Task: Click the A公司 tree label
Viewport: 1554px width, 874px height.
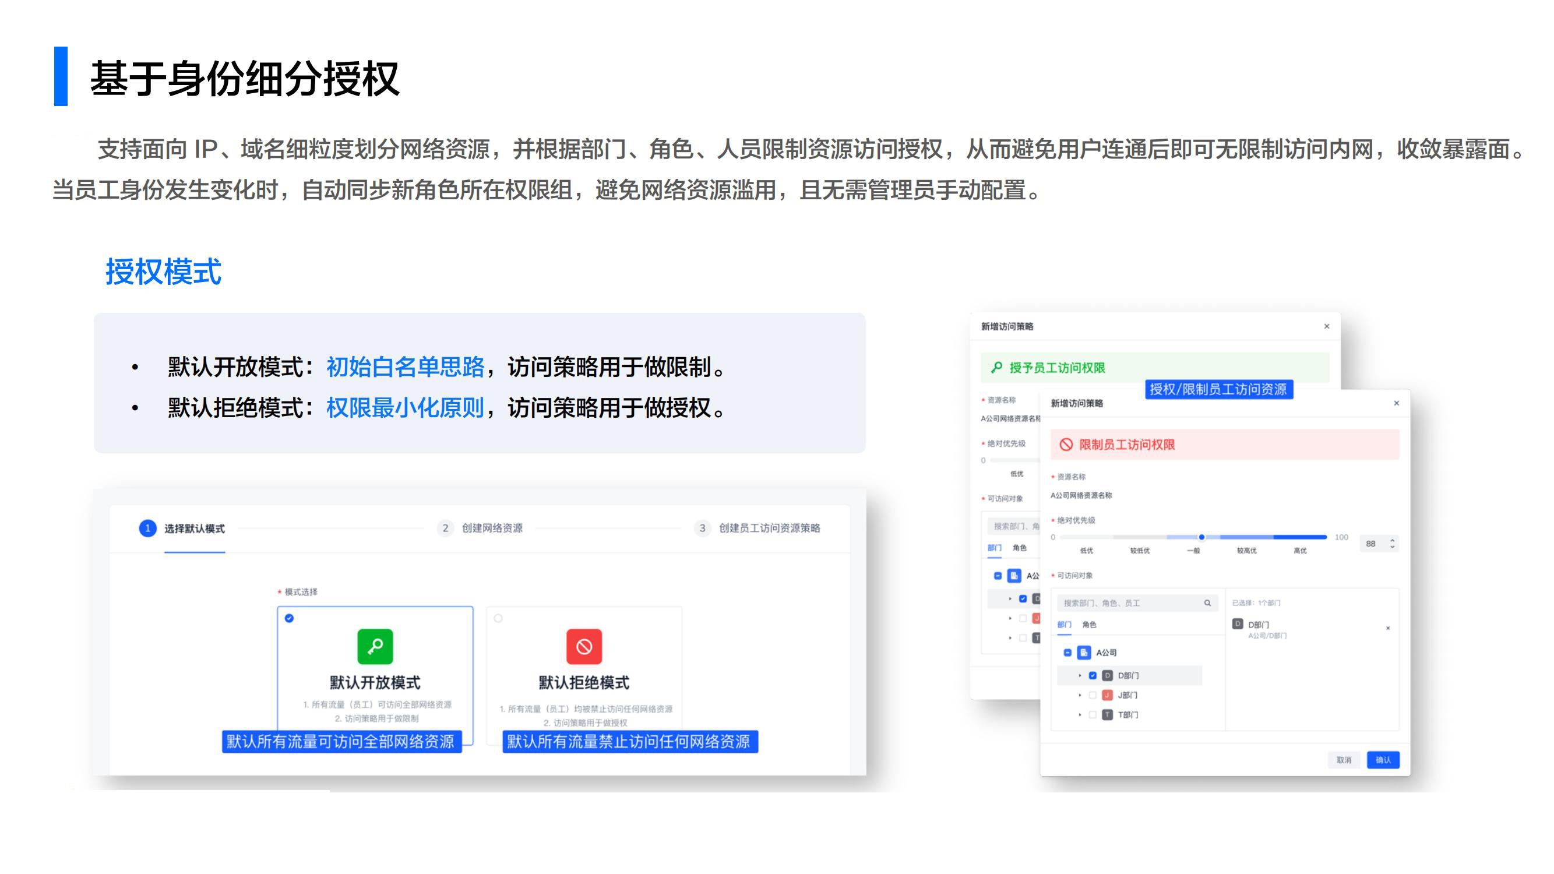Action: pyautogui.click(x=1107, y=652)
